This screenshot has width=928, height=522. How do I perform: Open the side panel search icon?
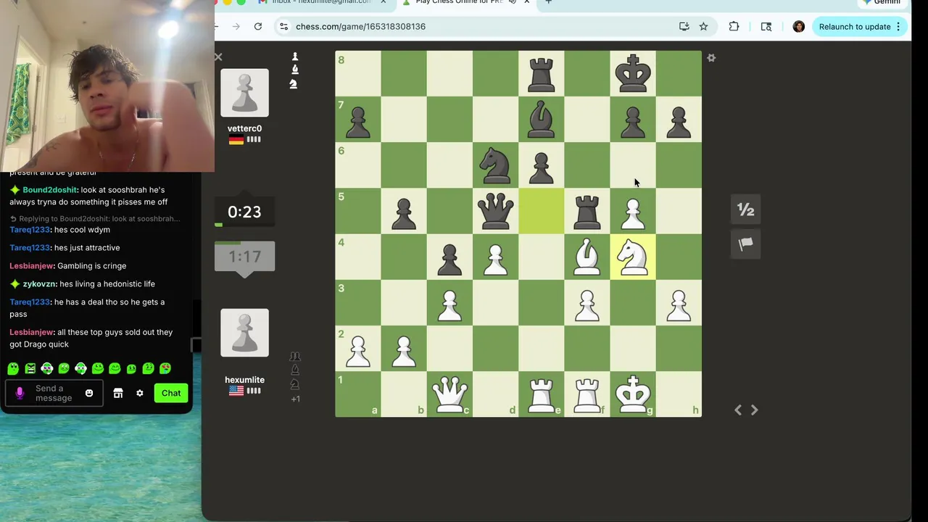click(x=766, y=26)
